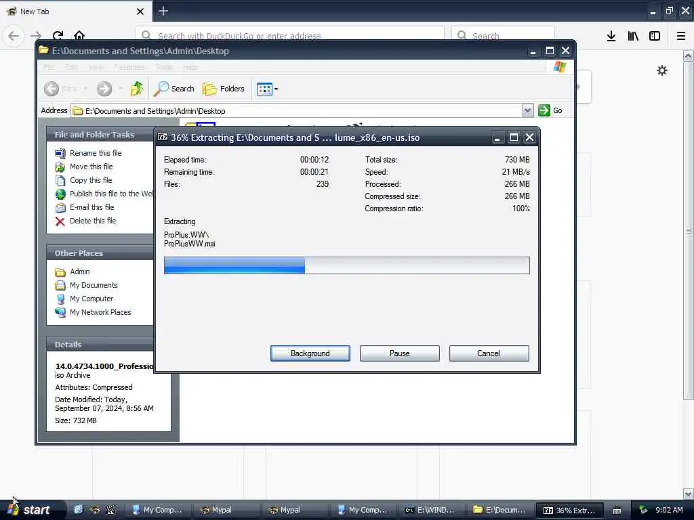Close the New Tab tab
Viewport: 694px width, 520px height.
pos(140,12)
